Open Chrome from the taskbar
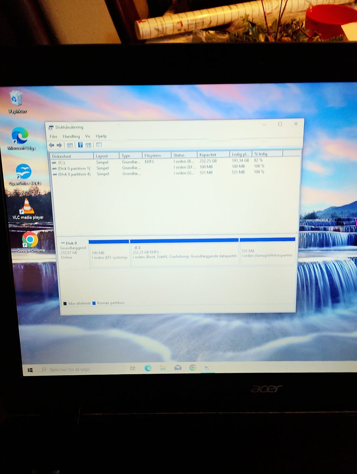 193,368
